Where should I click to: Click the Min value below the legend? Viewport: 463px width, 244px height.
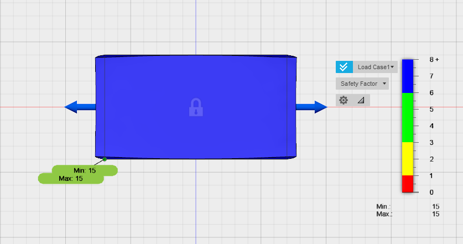[435, 206]
